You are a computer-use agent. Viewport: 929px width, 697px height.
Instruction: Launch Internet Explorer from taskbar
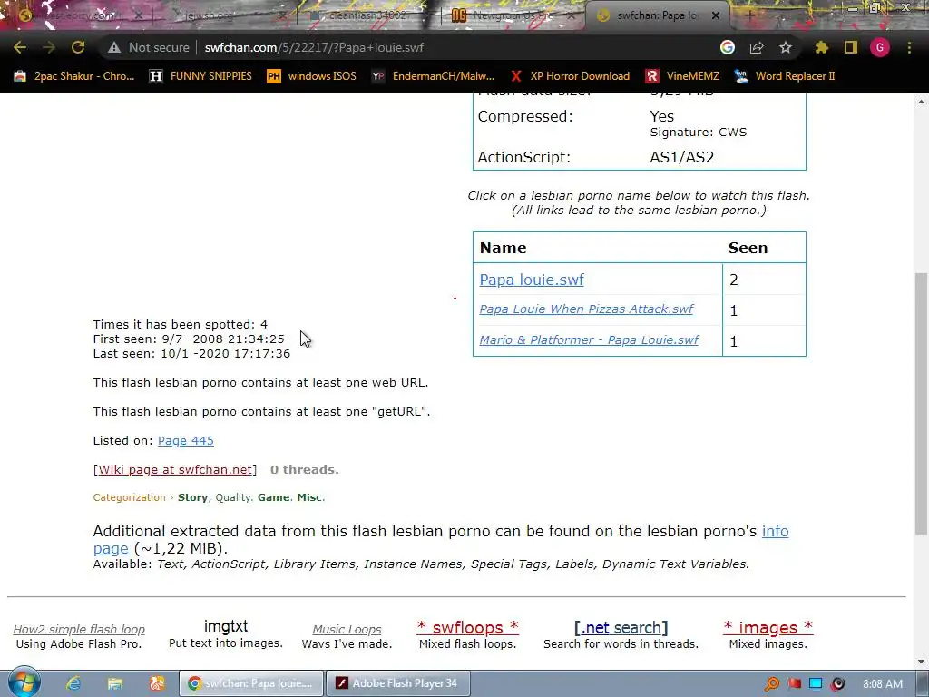(73, 683)
